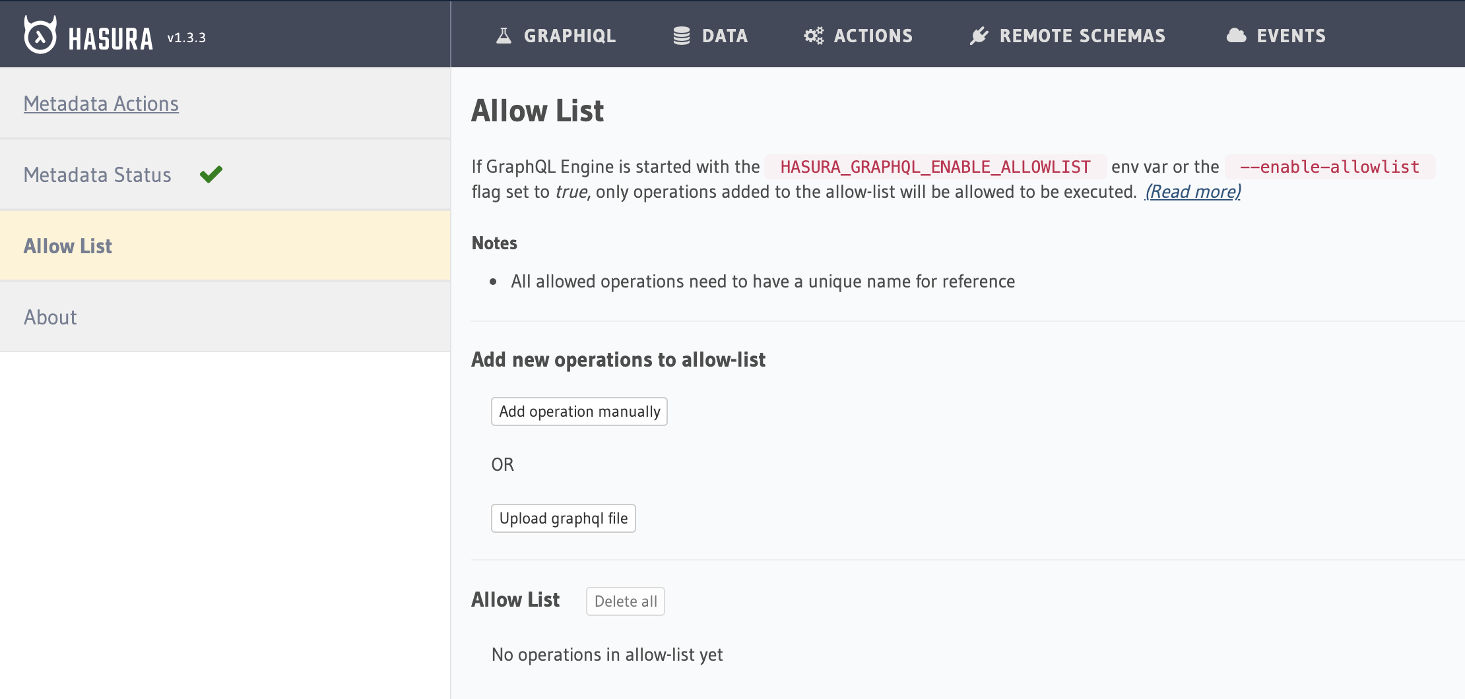Open Actions via the gears icon
The height and width of the screenshot is (699, 1465).
pos(814,35)
